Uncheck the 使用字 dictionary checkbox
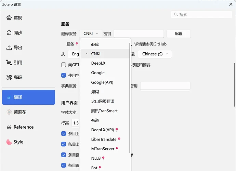The width and height of the screenshot is (236, 171). coord(64,75)
